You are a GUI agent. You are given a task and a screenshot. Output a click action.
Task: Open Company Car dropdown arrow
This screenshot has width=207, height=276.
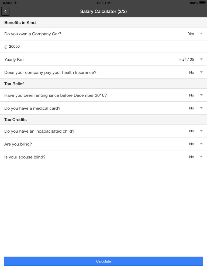coord(201,34)
